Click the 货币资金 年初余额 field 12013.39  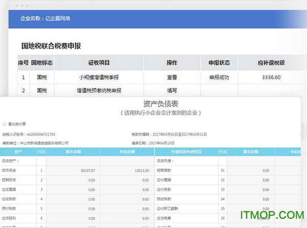click(127, 170)
